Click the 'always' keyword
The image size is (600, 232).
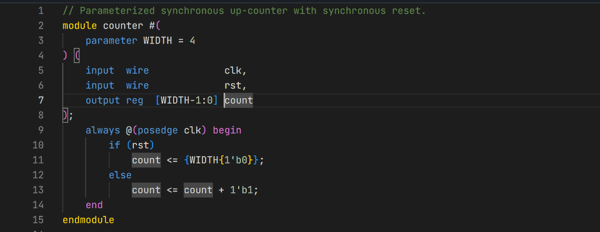coord(103,130)
